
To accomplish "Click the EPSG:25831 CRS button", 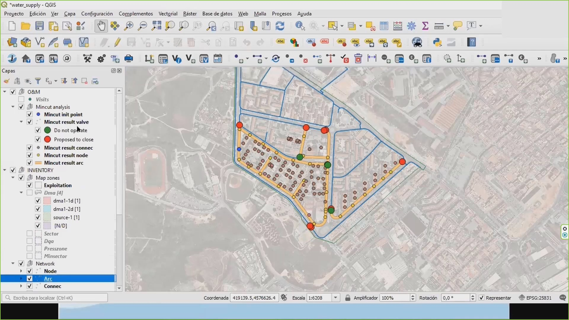I will coord(535,298).
